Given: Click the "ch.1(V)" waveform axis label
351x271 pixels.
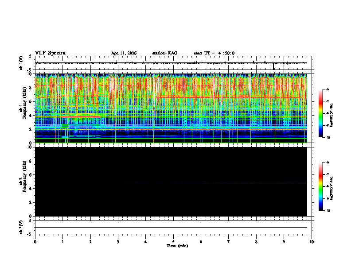Looking at the screenshot, I should [21, 63].
